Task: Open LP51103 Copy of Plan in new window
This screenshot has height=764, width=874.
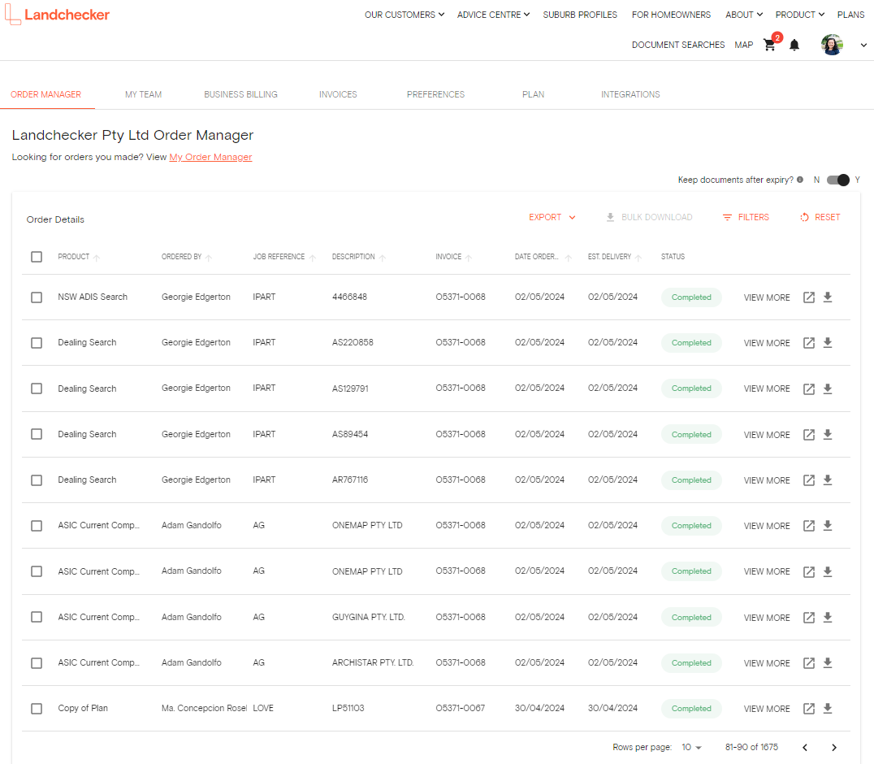Action: click(809, 709)
